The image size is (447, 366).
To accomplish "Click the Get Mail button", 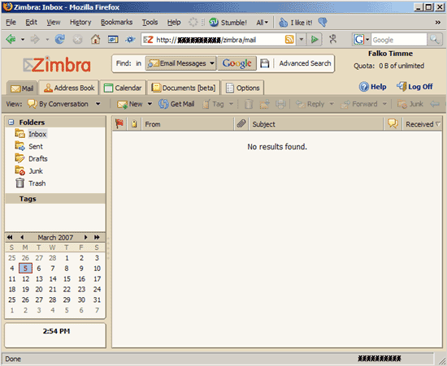I will 176,104.
